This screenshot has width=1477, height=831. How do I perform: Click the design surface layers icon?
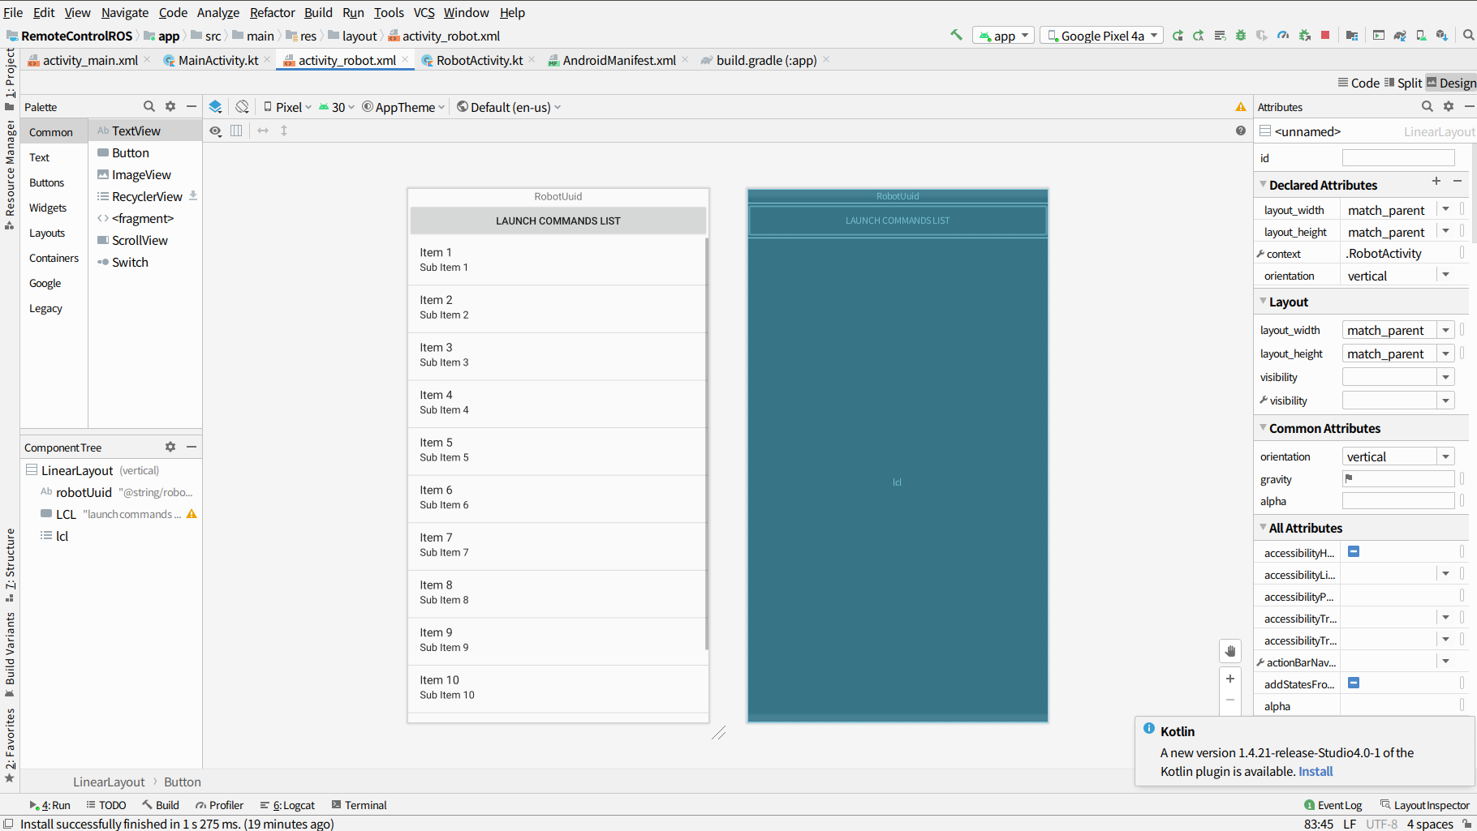[215, 107]
